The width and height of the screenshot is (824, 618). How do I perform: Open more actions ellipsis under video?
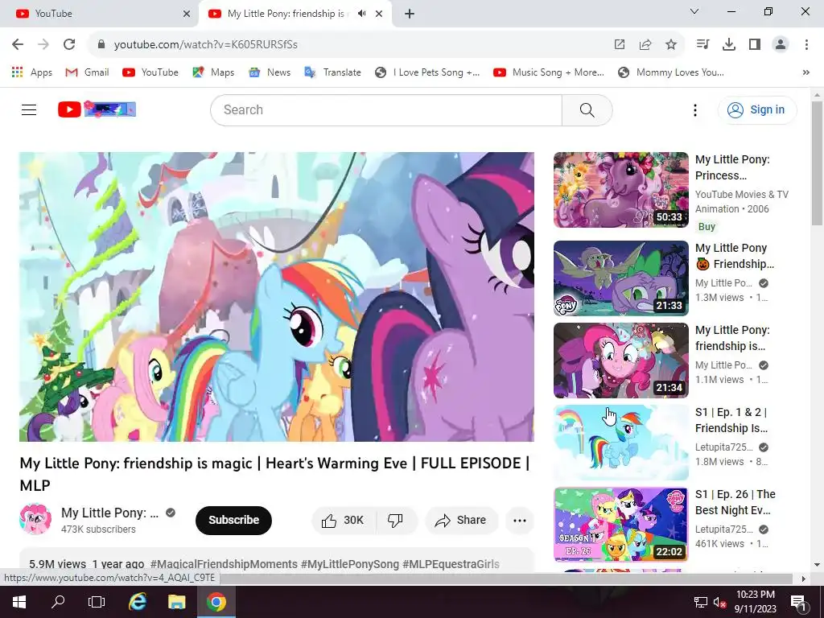pos(520,521)
